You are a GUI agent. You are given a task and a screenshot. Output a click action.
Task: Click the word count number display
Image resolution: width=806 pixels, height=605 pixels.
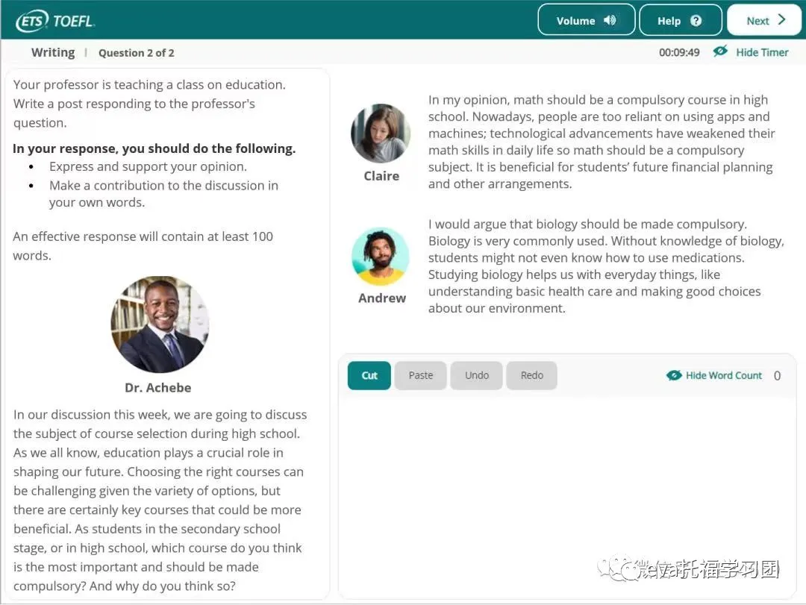click(x=777, y=376)
